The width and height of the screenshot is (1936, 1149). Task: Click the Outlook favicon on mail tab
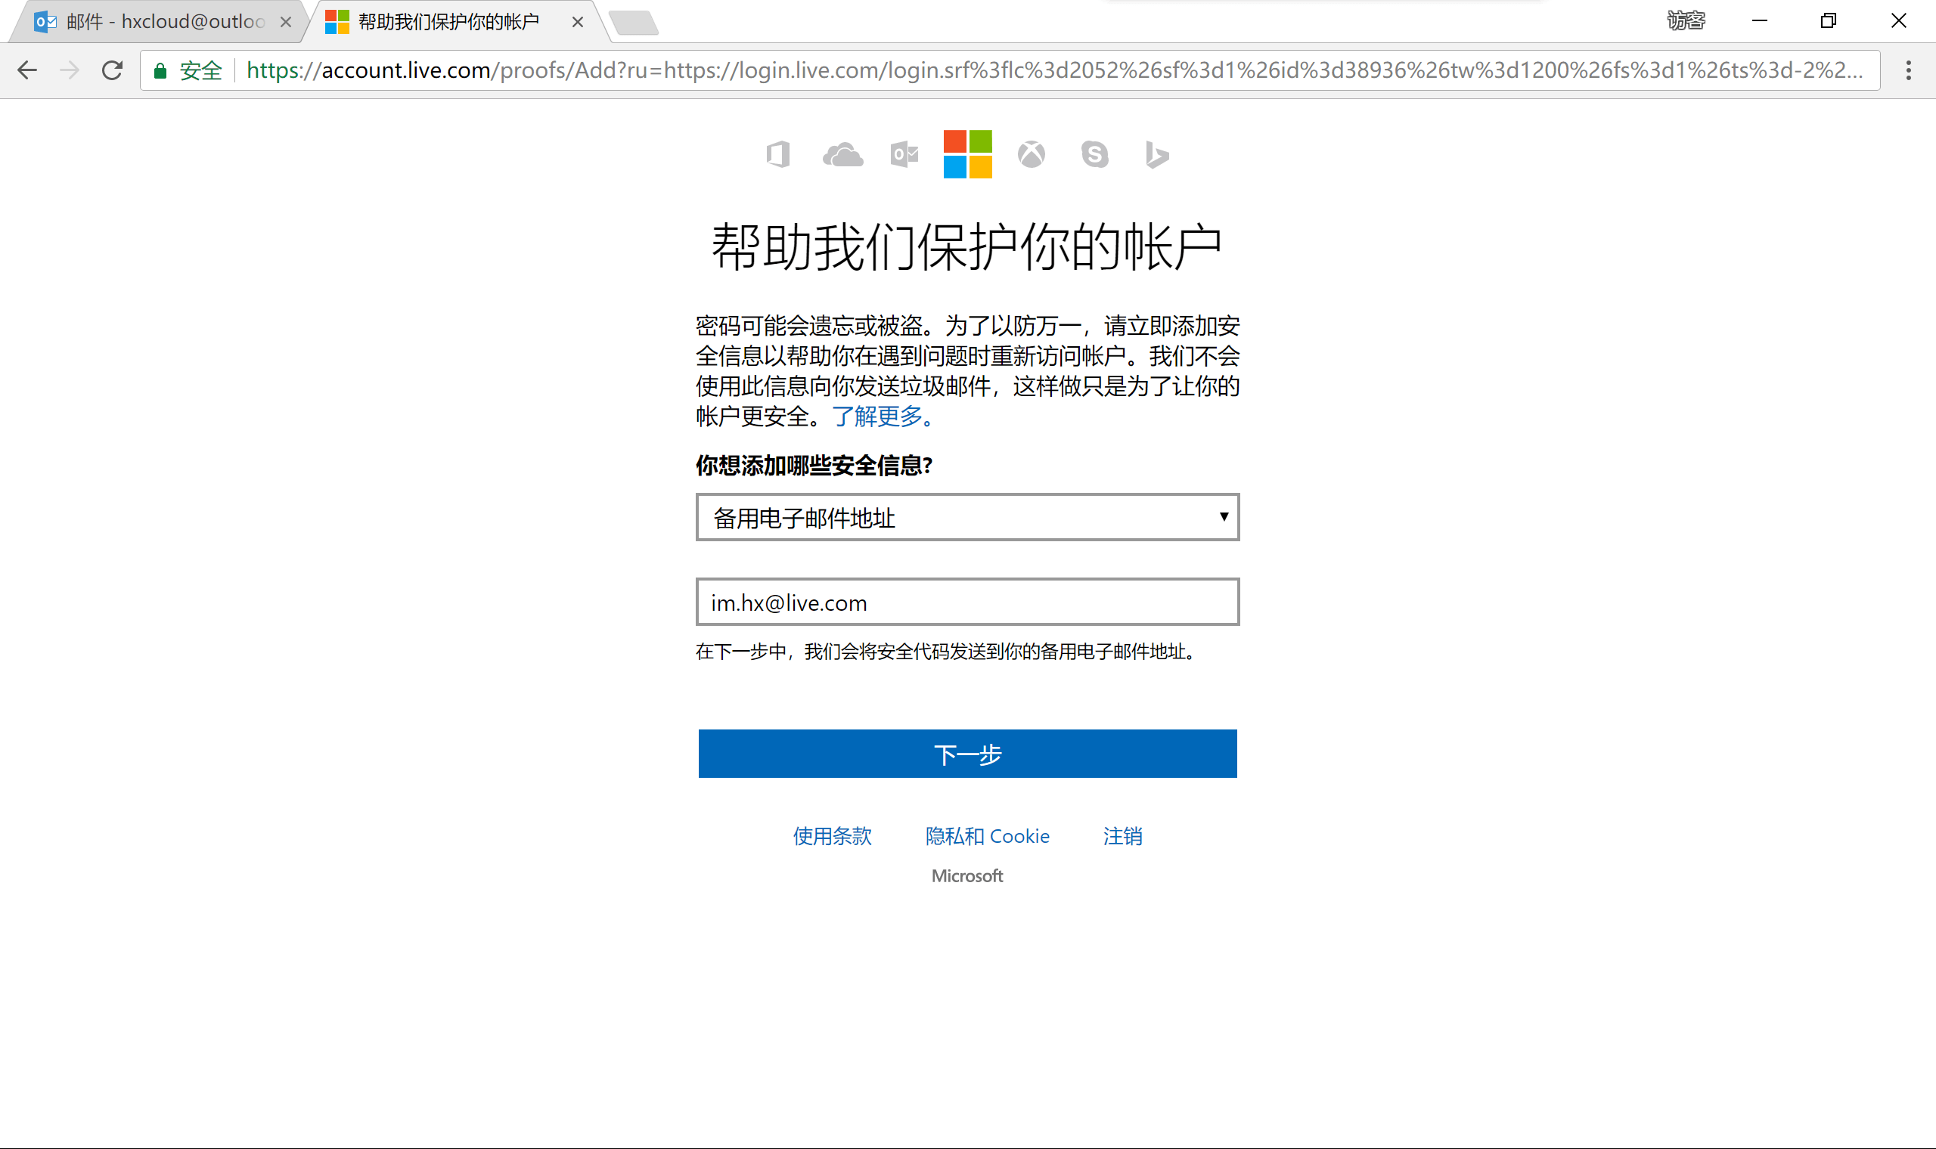(45, 22)
